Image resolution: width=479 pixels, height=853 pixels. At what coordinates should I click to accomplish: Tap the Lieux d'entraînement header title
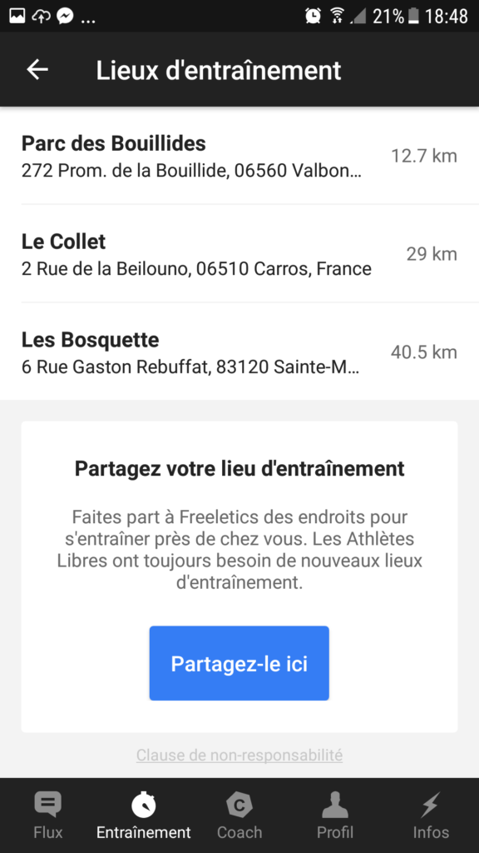click(219, 70)
